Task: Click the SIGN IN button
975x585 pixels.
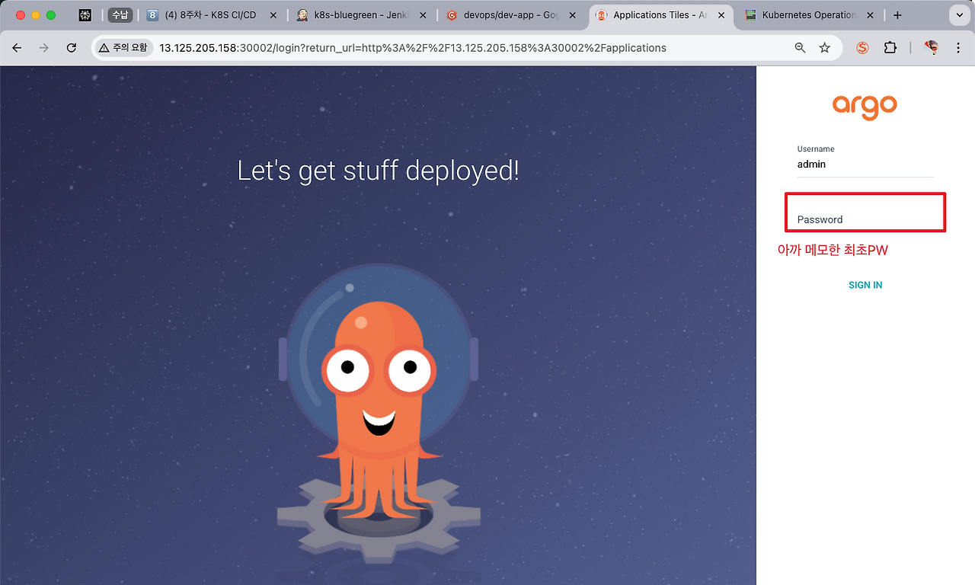Action: tap(865, 285)
